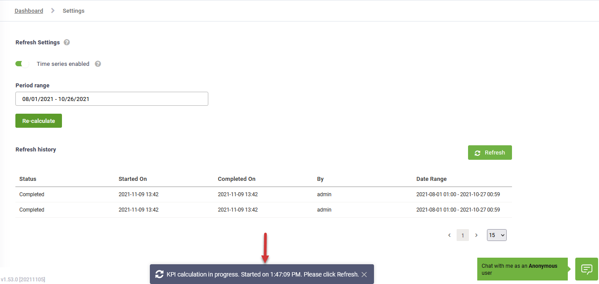Screen dimensions: 599x284
Task: Go to the previous page of refresh history
Action: 449,235
